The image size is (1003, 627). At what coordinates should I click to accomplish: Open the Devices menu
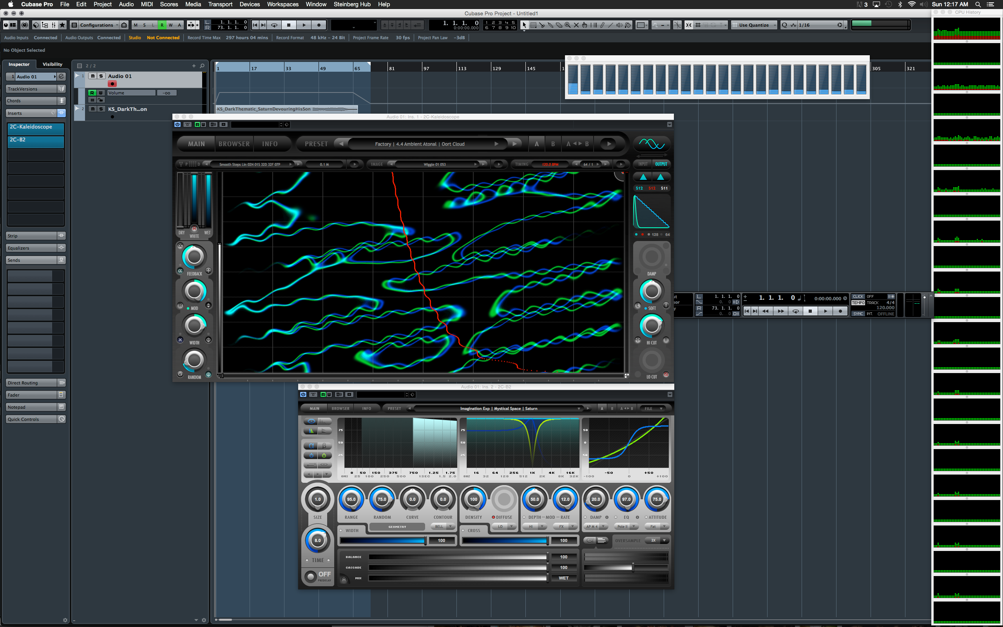[x=250, y=4]
